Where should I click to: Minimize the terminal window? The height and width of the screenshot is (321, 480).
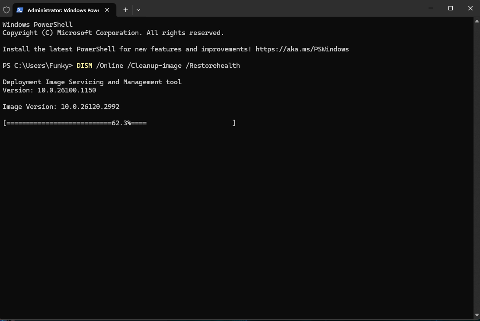click(x=431, y=8)
